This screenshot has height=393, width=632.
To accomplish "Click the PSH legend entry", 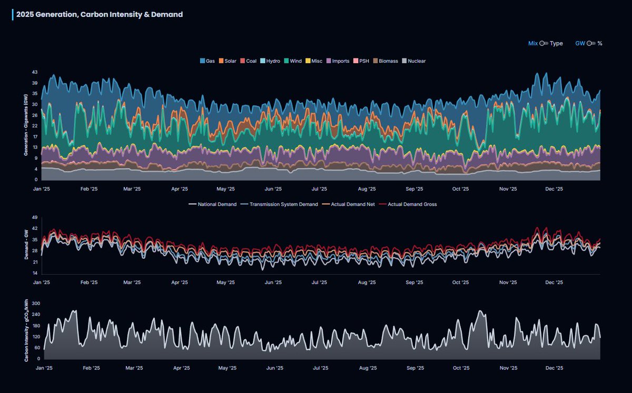I will (x=361, y=61).
